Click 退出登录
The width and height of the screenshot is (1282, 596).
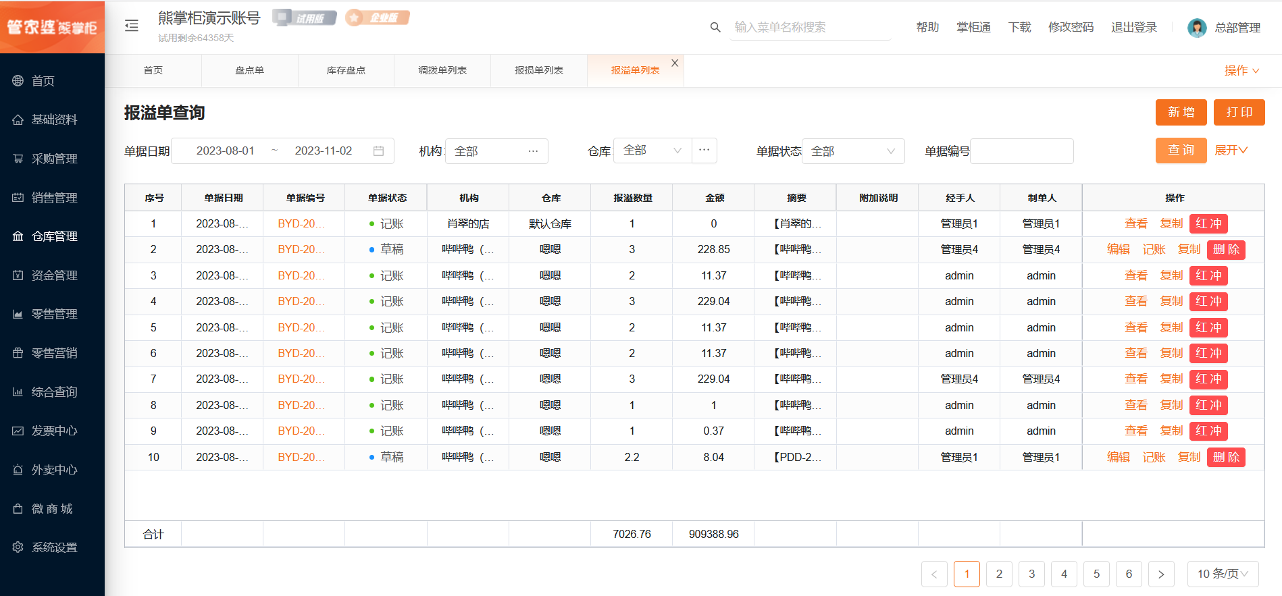point(1134,27)
